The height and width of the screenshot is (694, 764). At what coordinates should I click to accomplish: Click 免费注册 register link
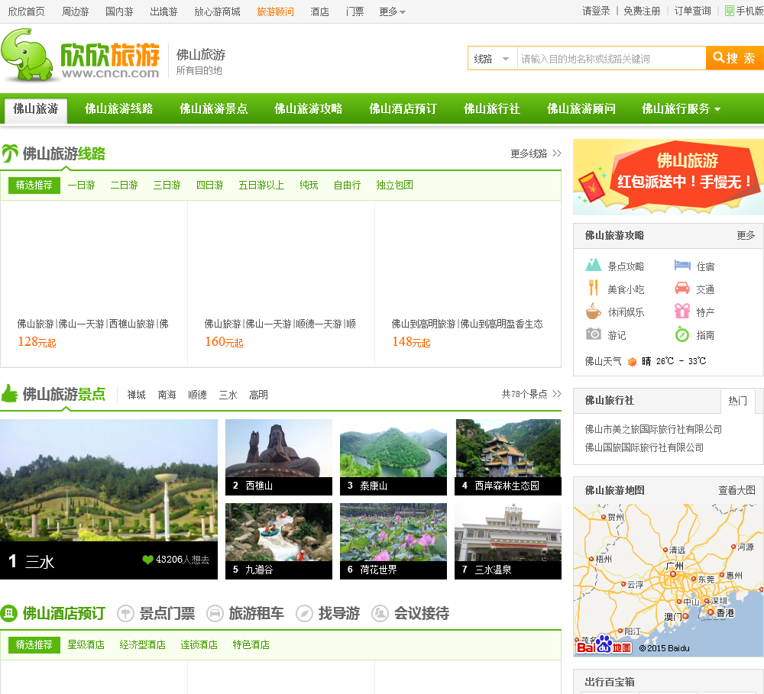(642, 11)
